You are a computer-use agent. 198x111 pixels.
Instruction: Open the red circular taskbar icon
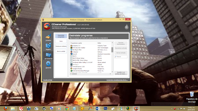[21, 109]
